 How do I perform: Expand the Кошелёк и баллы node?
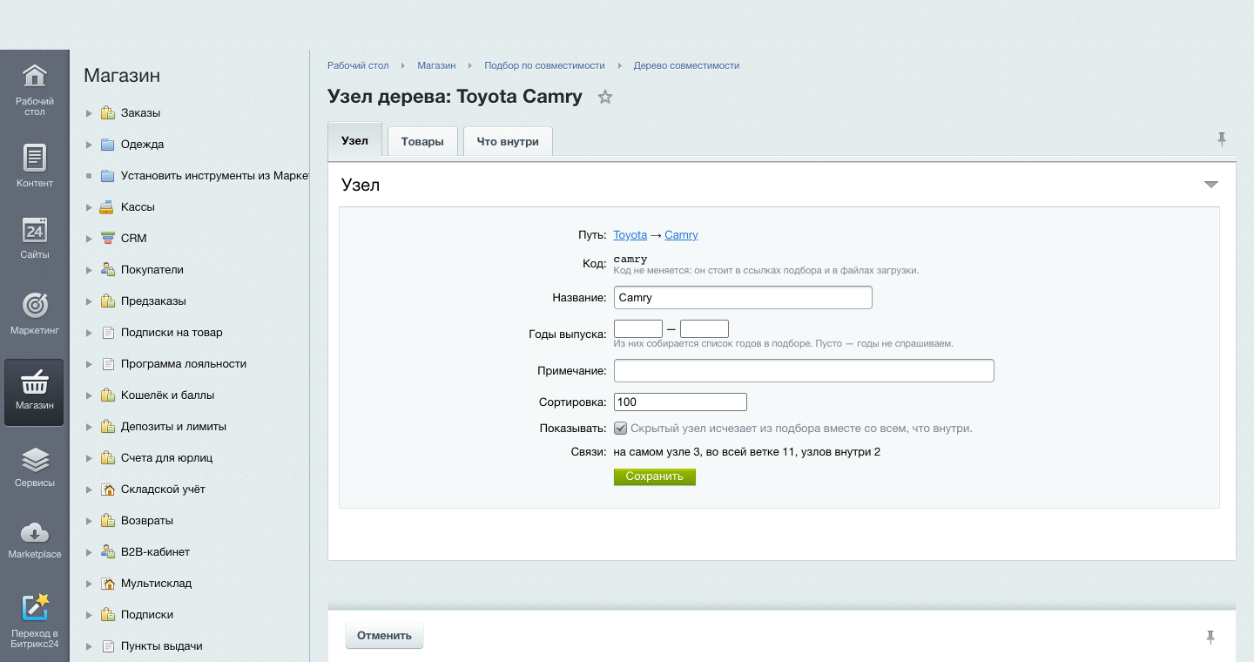89,395
